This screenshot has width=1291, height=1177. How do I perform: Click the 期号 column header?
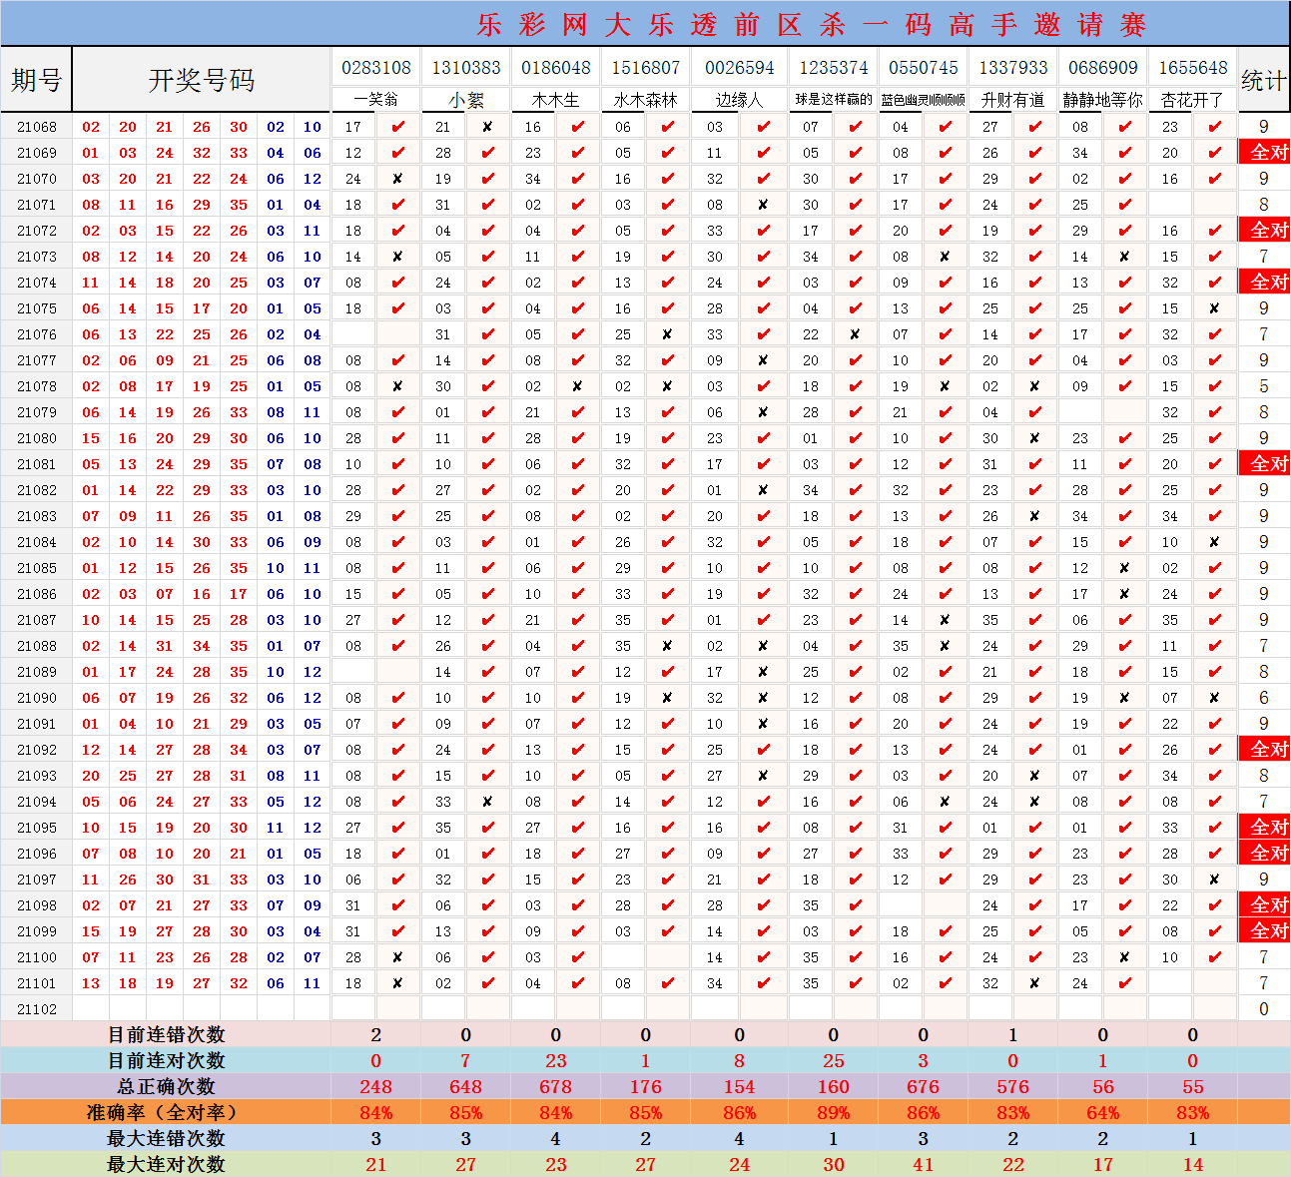[37, 80]
